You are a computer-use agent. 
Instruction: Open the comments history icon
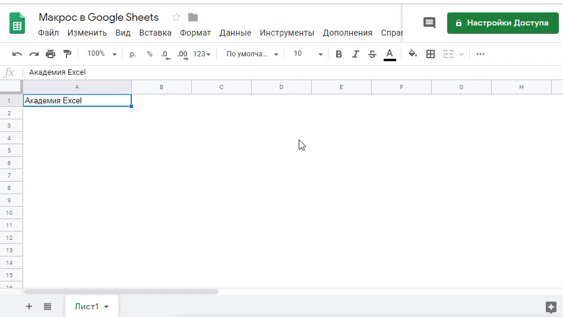(x=429, y=23)
